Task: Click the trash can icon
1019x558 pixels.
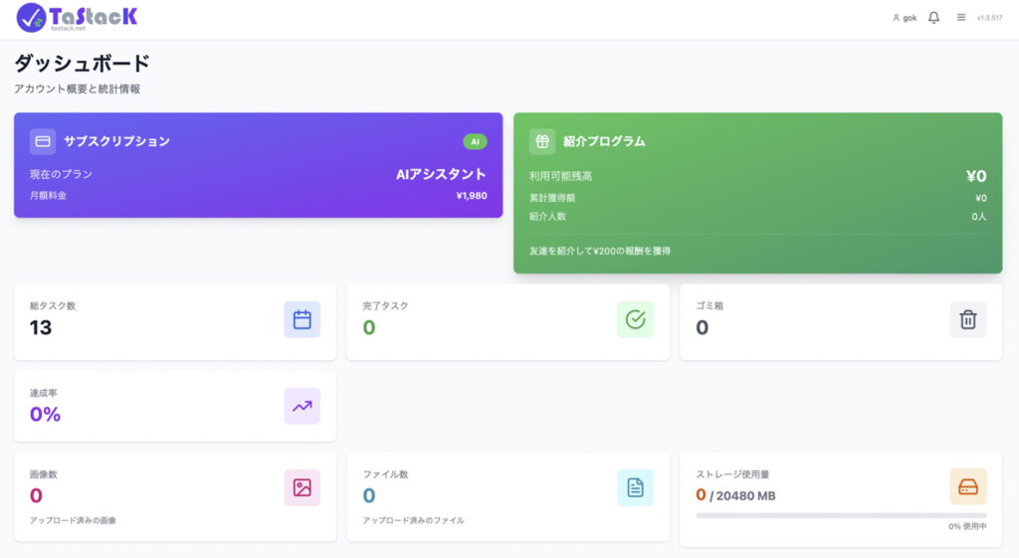Action: tap(968, 319)
